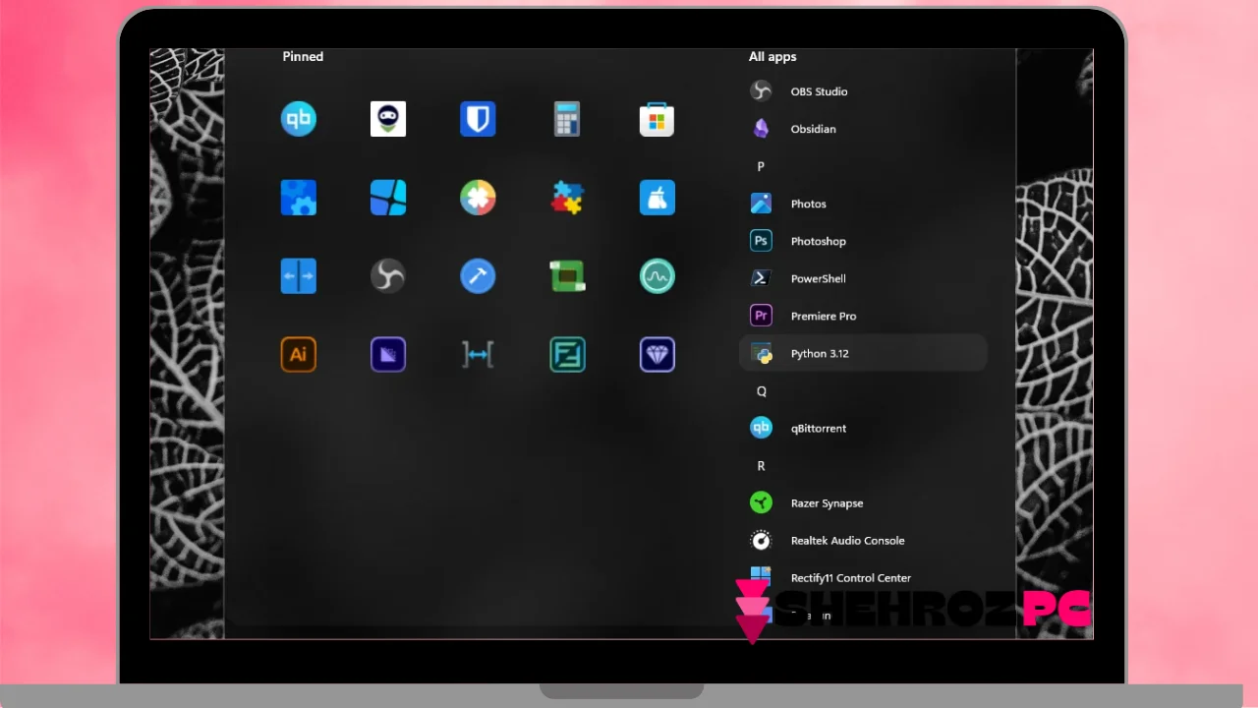Launch the pinned Adobe Illustrator icon
The height and width of the screenshot is (708, 1258).
(299, 355)
